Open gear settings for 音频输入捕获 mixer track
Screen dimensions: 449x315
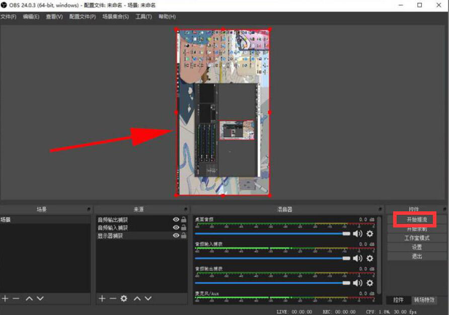click(370, 258)
